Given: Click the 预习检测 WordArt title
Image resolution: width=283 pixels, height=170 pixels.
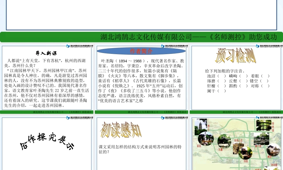Looking at the screenshot, I should 235,56.
